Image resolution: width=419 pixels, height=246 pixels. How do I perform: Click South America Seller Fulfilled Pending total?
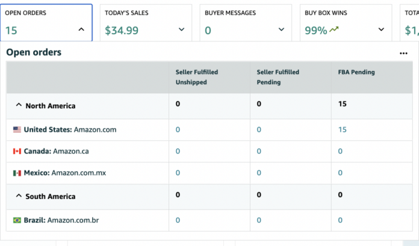(x=259, y=195)
